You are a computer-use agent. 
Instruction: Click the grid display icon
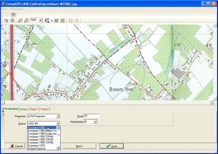(70, 21)
